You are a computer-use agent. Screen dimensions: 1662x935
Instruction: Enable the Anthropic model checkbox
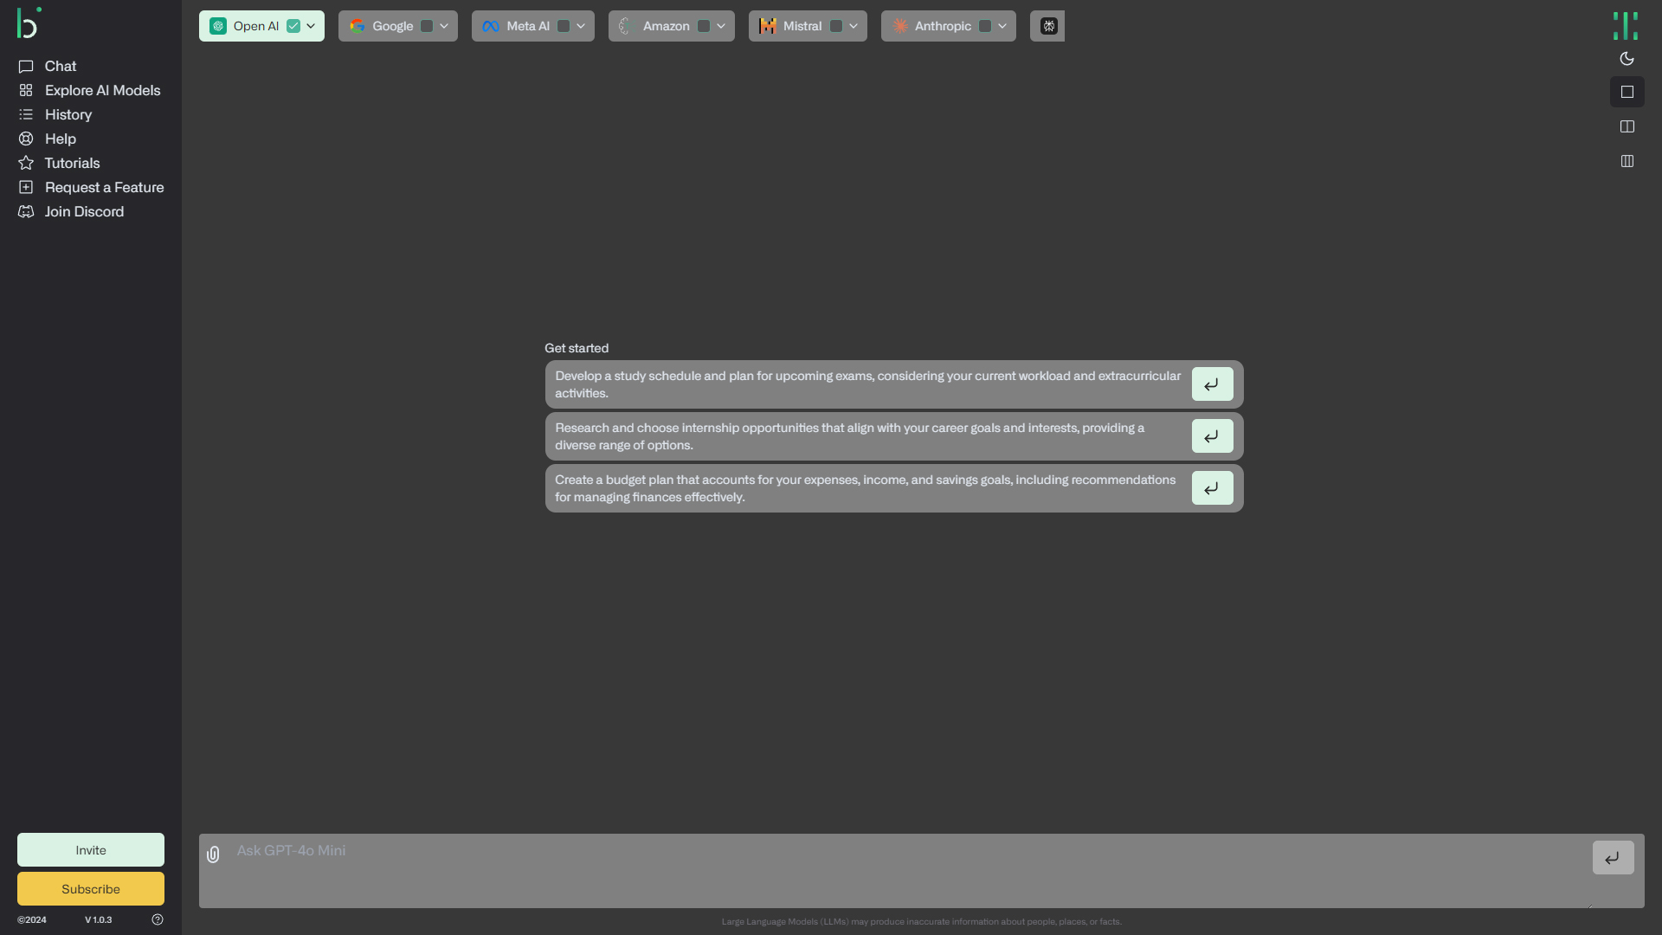(985, 26)
